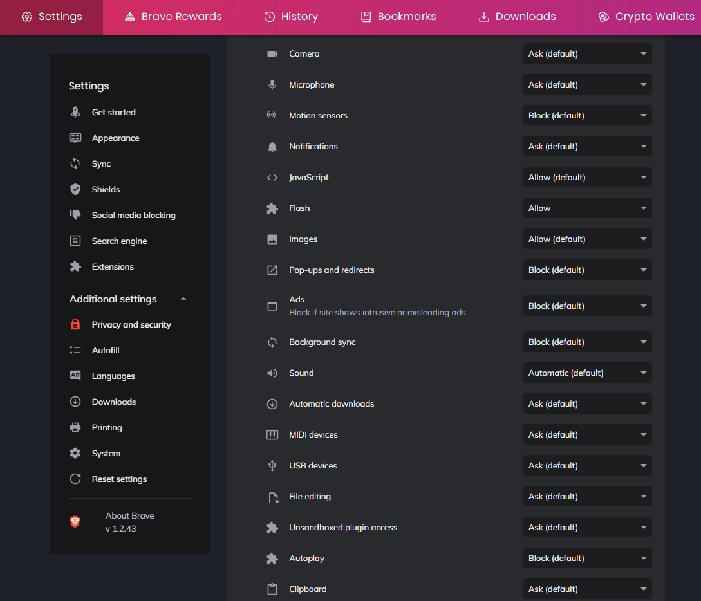Click the Get started rocket icon
This screenshot has height=601, width=701.
tap(75, 112)
